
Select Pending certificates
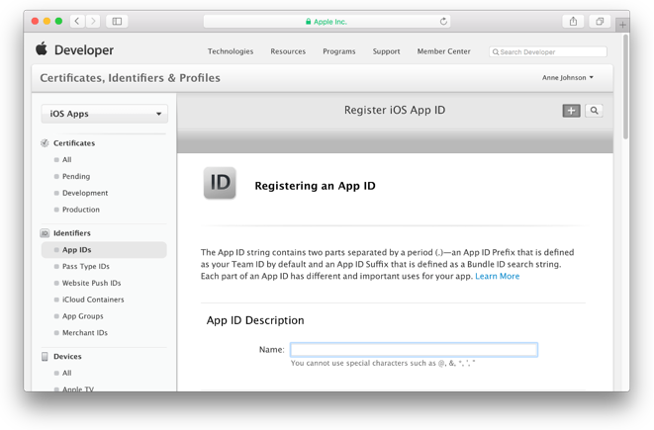tap(76, 176)
